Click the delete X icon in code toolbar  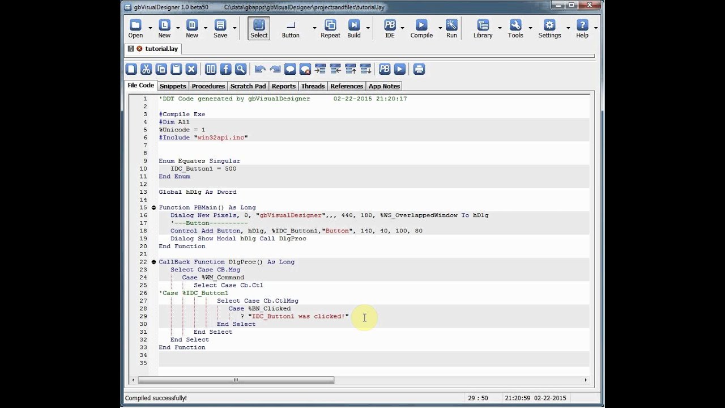pyautogui.click(x=191, y=69)
